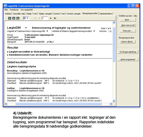This screenshot has height=137, width=143.
Task: Jump to the last report page
Action: [55, 18]
